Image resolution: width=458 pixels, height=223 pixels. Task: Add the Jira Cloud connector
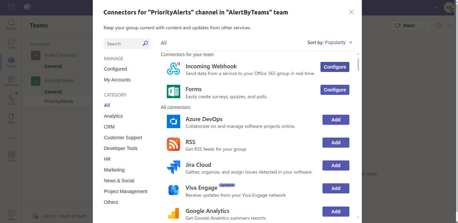click(x=336, y=165)
